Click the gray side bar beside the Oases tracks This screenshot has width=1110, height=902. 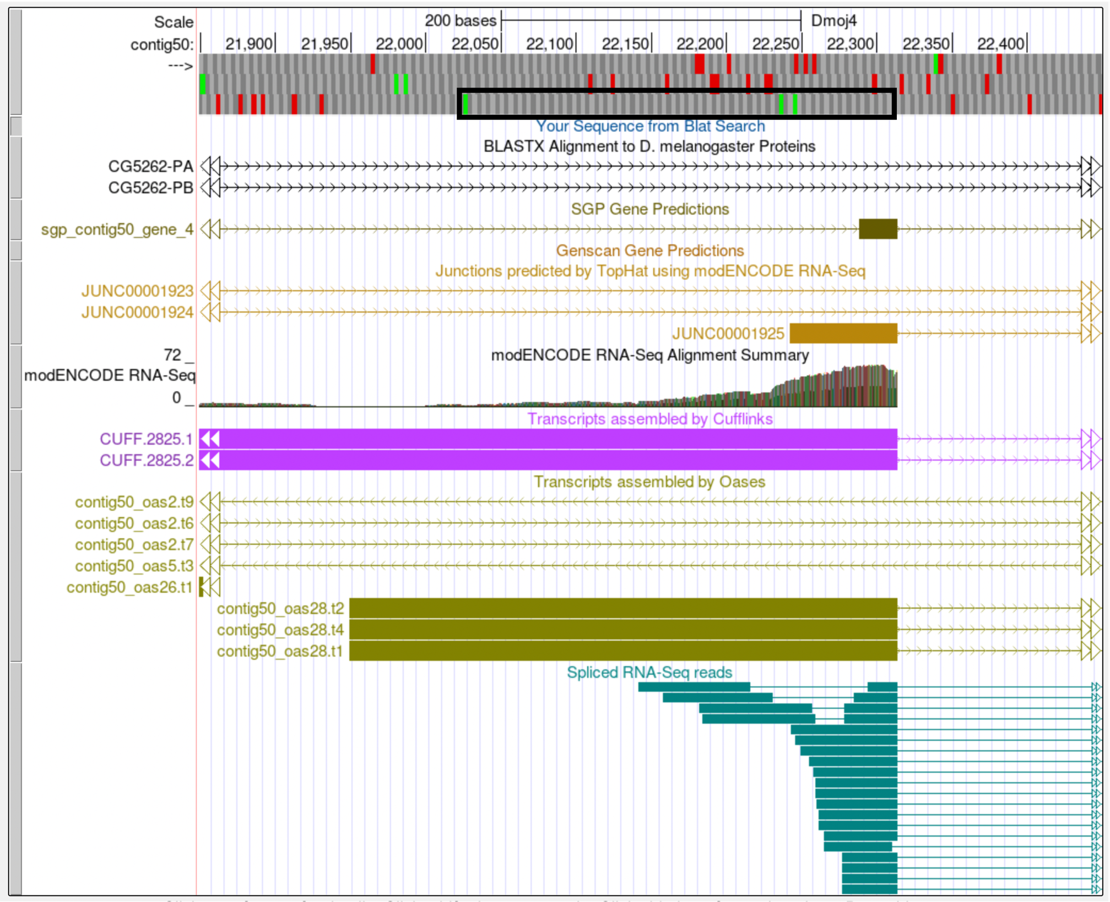point(16,567)
